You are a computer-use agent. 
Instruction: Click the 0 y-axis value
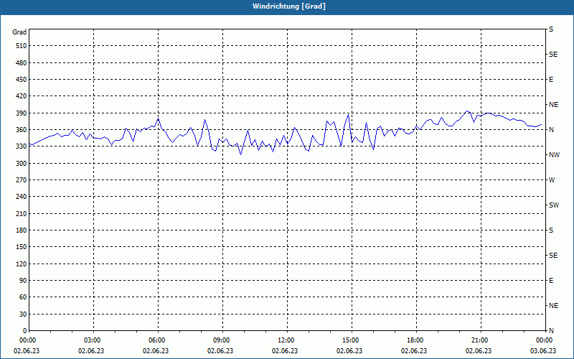(24, 331)
